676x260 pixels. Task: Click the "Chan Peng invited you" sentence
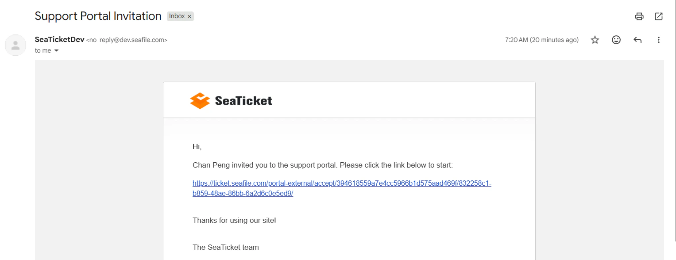tap(323, 165)
